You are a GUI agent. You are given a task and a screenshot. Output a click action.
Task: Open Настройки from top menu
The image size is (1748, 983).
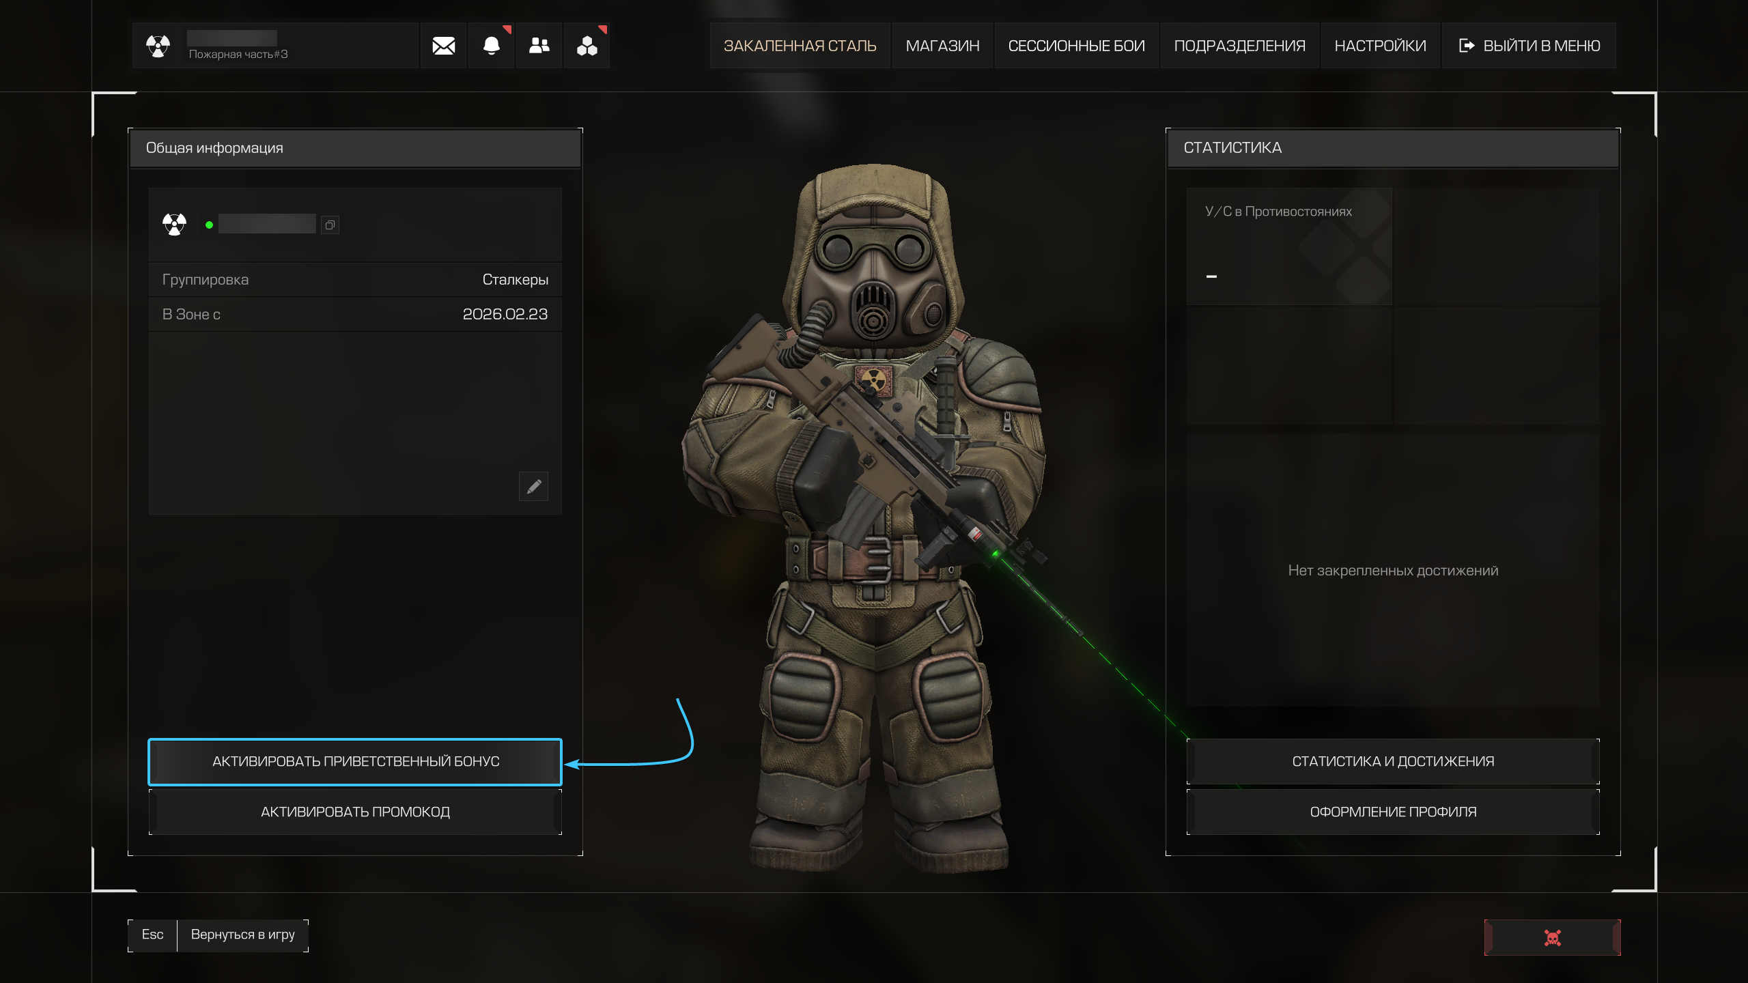pyautogui.click(x=1380, y=46)
